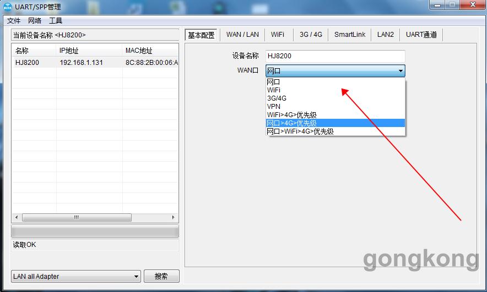Click the IP地址 column header
The height and width of the screenshot is (292, 487).
pos(89,51)
